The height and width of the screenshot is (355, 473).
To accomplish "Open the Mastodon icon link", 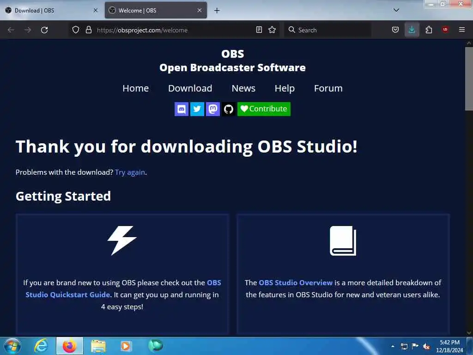I will click(x=212, y=109).
